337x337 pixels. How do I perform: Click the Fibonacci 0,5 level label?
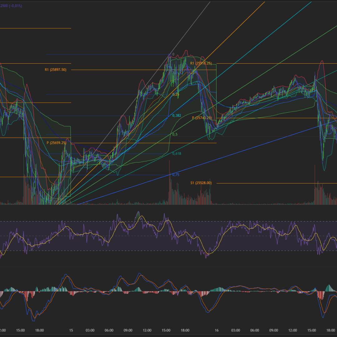175,134
